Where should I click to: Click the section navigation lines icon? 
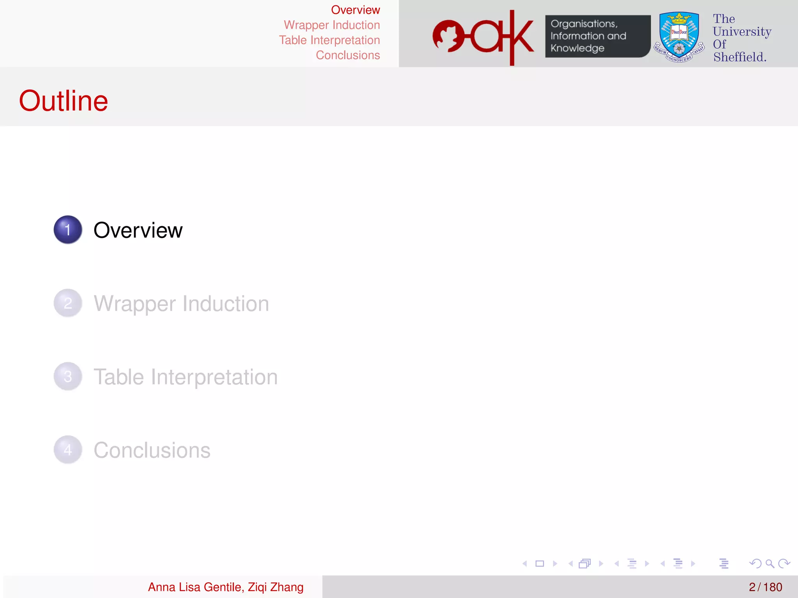(x=678, y=563)
